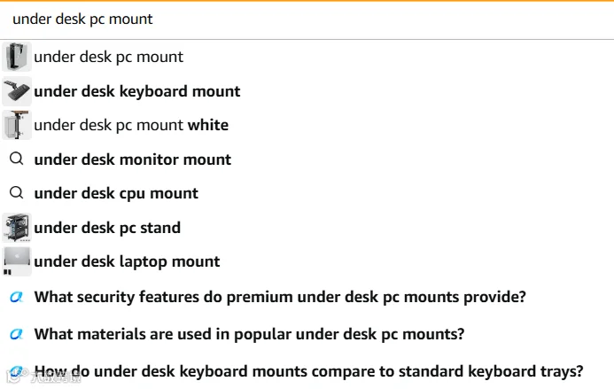
Task: Select the 'under desk pc mount' suggestion text
Action: pos(108,58)
